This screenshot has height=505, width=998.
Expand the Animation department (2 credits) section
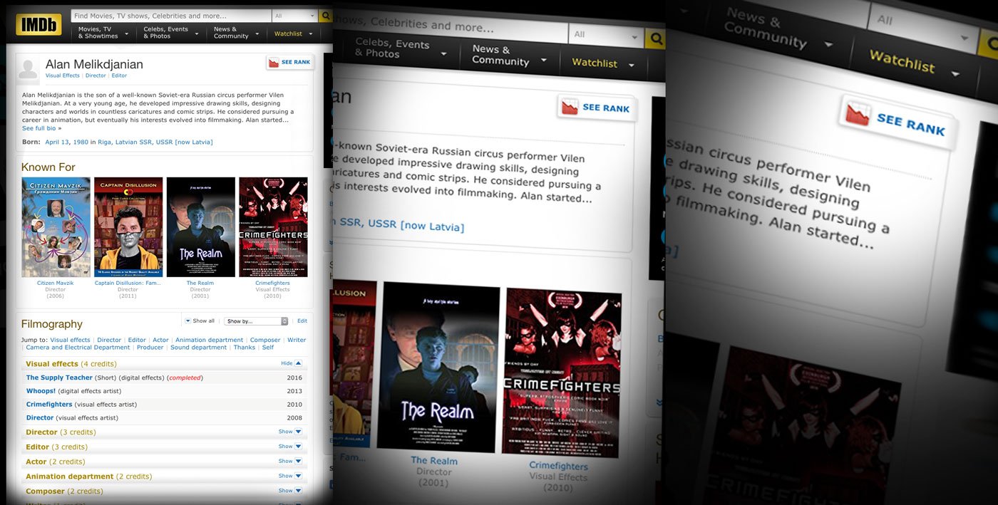(x=290, y=476)
